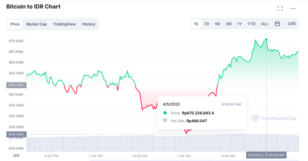Switch to the Market Cap tab
The image size is (308, 161).
36,24
